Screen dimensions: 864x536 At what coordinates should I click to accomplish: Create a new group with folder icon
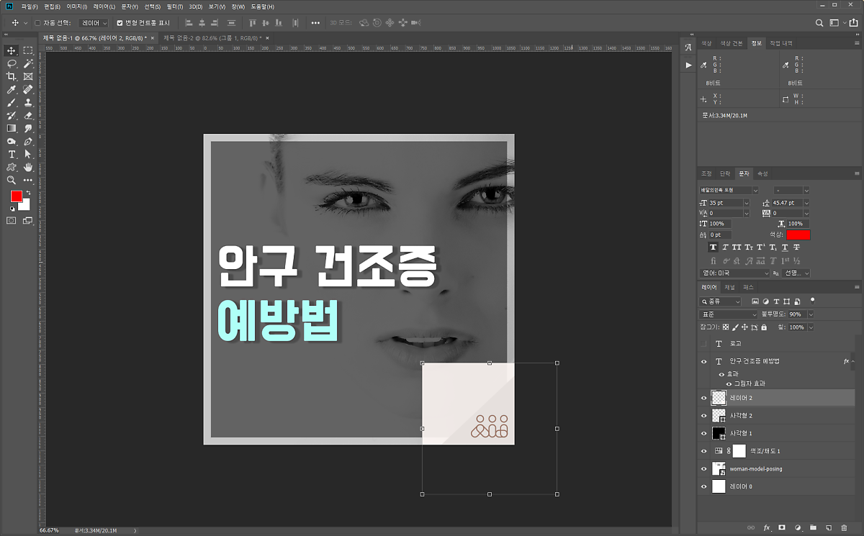813,527
